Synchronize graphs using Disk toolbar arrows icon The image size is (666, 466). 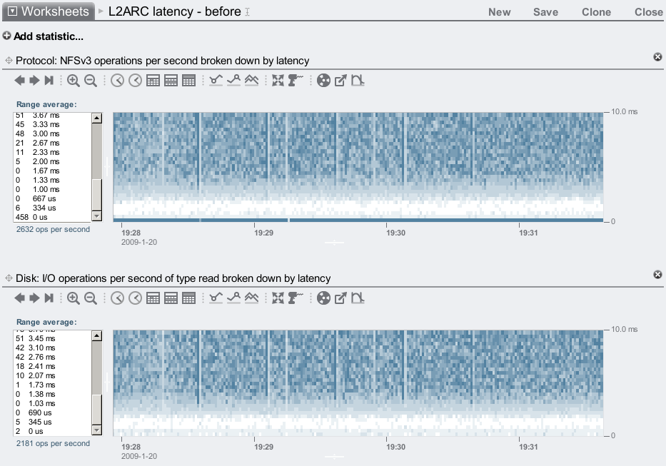[x=278, y=298]
